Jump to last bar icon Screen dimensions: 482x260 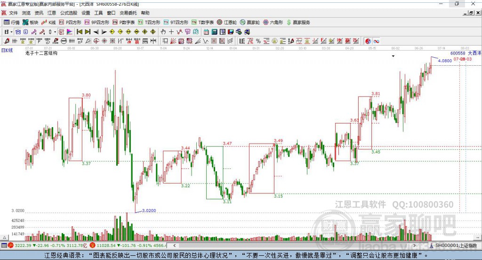[88, 32]
